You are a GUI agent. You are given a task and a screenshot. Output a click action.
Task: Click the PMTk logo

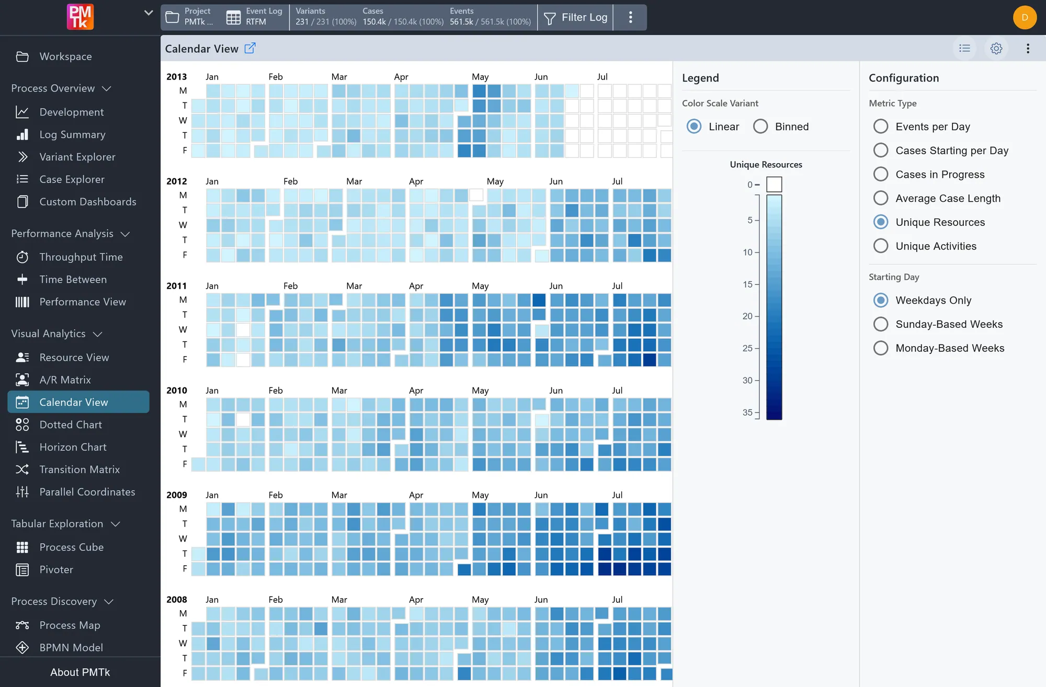pyautogui.click(x=80, y=17)
